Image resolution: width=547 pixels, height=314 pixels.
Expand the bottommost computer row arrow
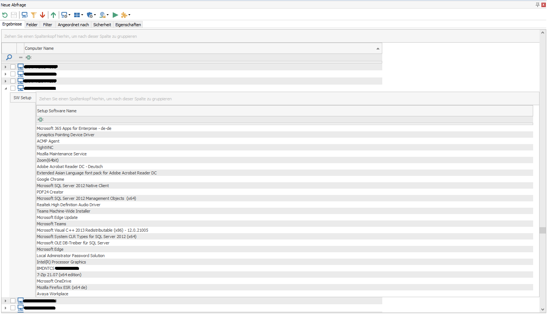coord(6,308)
